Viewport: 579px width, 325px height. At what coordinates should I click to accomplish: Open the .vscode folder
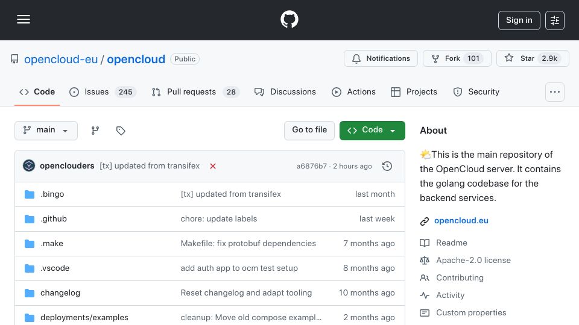coord(55,268)
